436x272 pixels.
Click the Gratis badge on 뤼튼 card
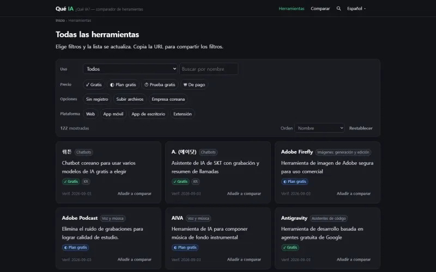pos(71,182)
